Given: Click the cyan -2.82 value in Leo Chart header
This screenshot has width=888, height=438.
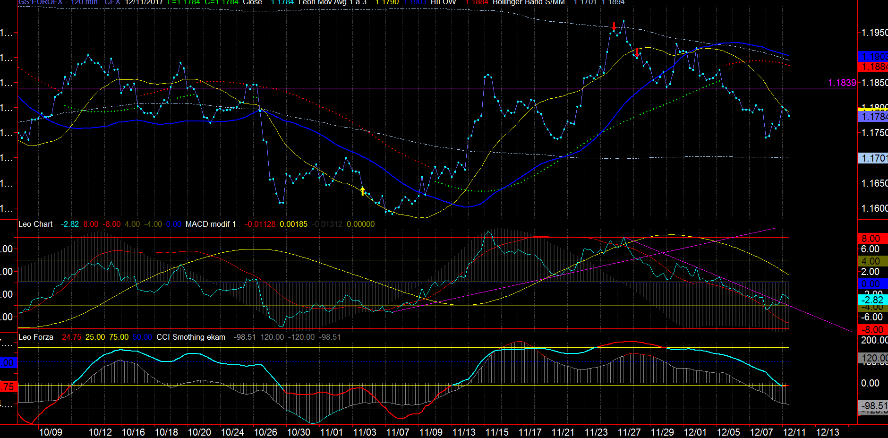Looking at the screenshot, I should [70, 224].
